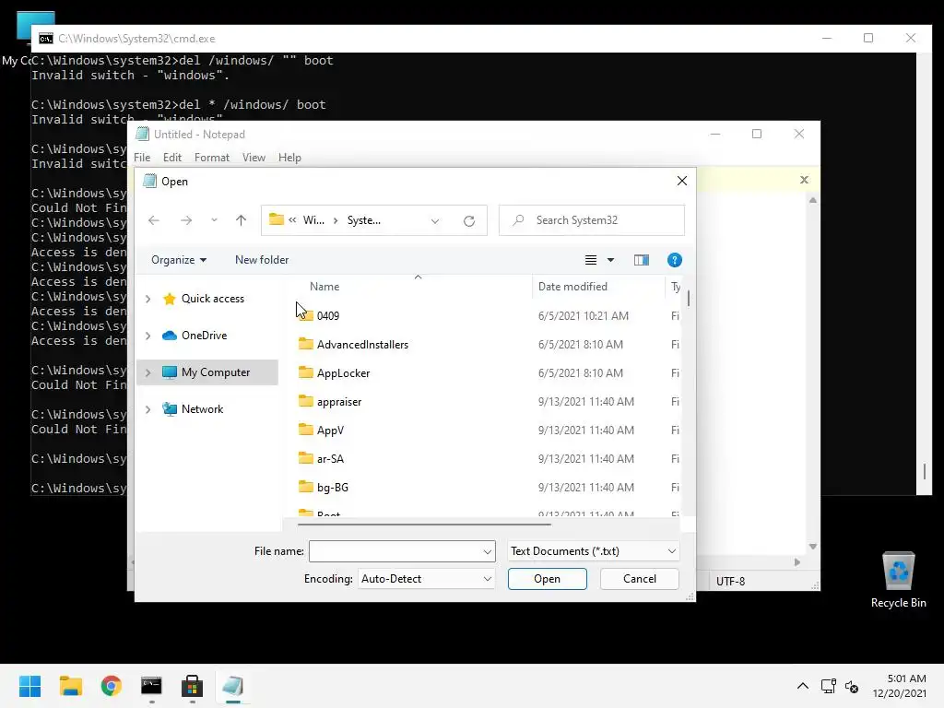The width and height of the screenshot is (944, 708).
Task: Show hidden tray icons chevron
Action: click(803, 686)
